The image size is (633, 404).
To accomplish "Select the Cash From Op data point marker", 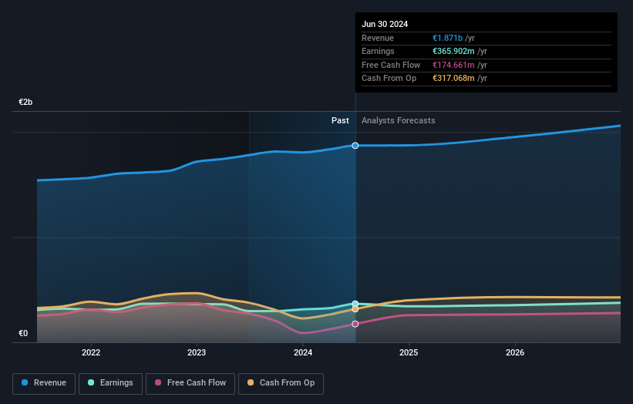I will [x=355, y=309].
